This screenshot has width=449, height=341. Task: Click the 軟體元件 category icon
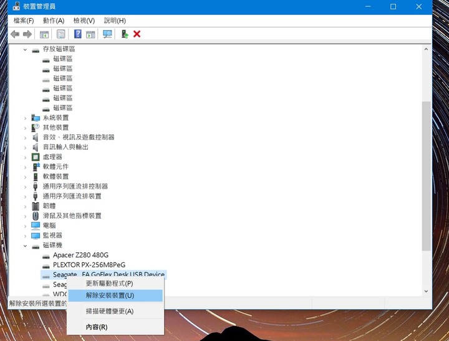tap(36, 167)
